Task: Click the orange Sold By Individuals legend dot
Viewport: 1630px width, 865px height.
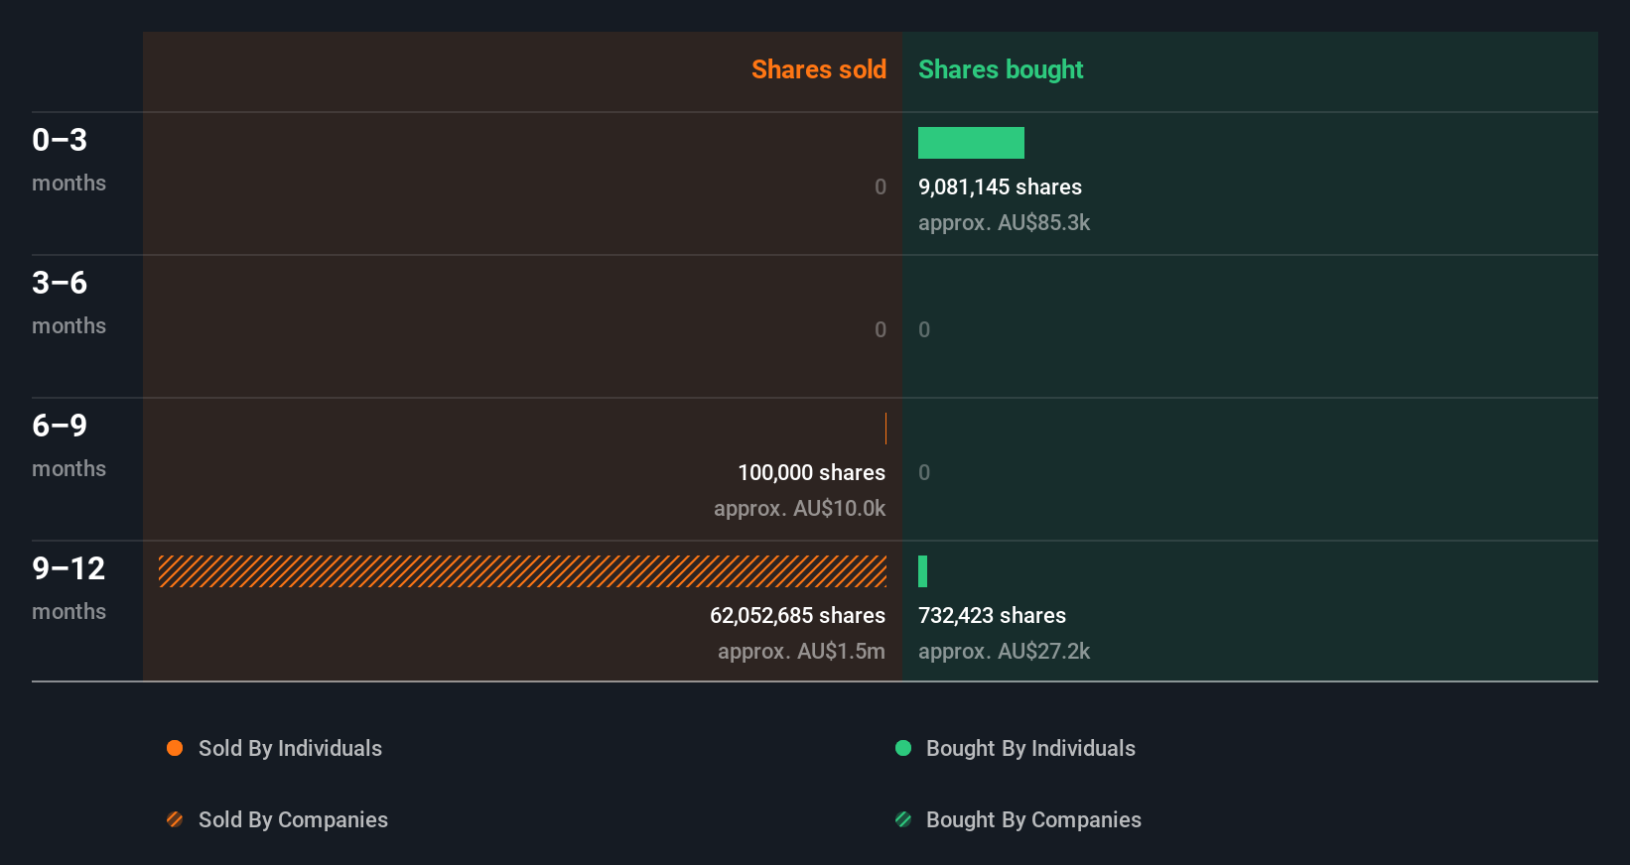Action: [175, 748]
